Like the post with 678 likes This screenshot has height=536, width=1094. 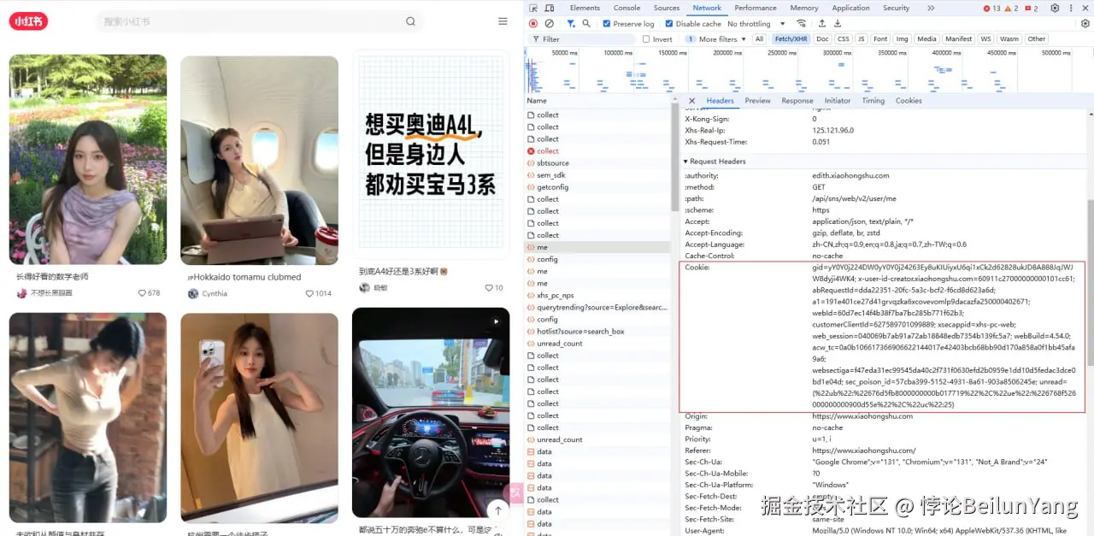point(142,293)
